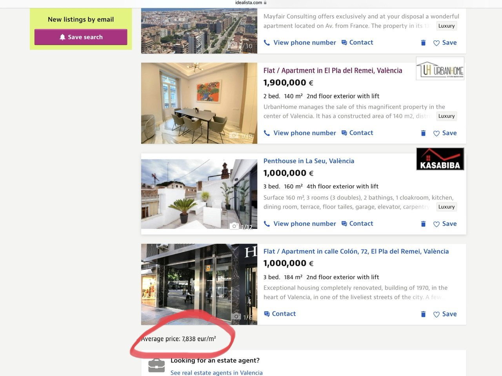This screenshot has width=502, height=376.
Task: View phone number for Mayfair Consulting listing
Action: pyautogui.click(x=300, y=43)
